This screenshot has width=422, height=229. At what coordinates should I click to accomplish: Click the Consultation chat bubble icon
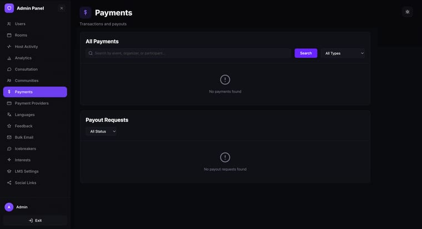point(9,69)
